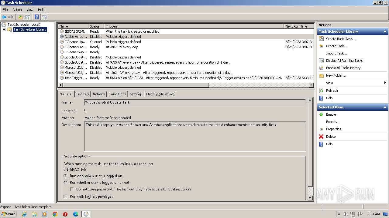
Task: Open Windows Explorer from the taskbar
Action: coord(34,214)
